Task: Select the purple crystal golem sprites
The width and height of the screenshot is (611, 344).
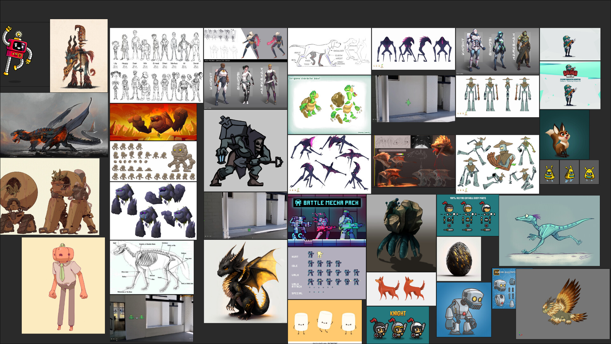Action: (x=153, y=211)
